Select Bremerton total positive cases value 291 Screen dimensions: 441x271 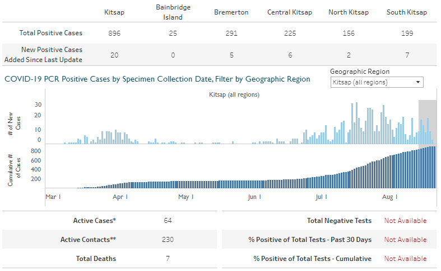pos(231,34)
